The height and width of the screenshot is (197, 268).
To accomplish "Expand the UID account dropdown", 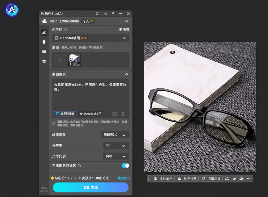I will tap(127, 21).
